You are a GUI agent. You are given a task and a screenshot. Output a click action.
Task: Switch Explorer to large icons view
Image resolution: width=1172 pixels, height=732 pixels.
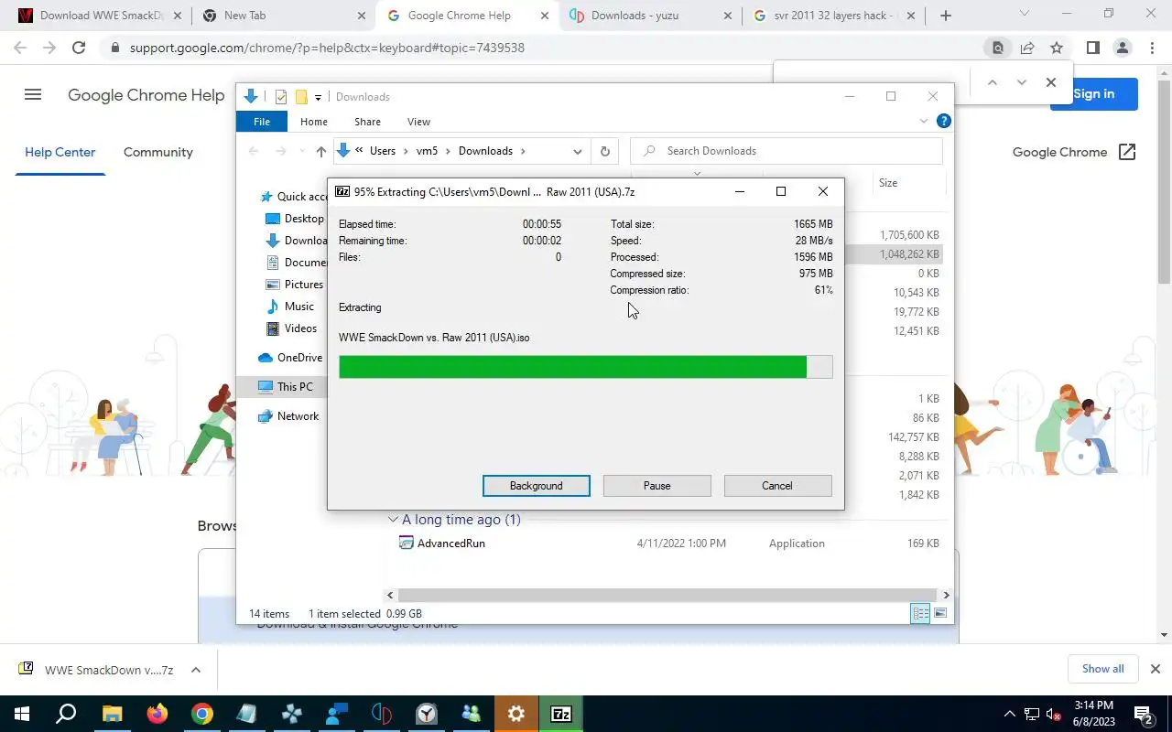940,614
